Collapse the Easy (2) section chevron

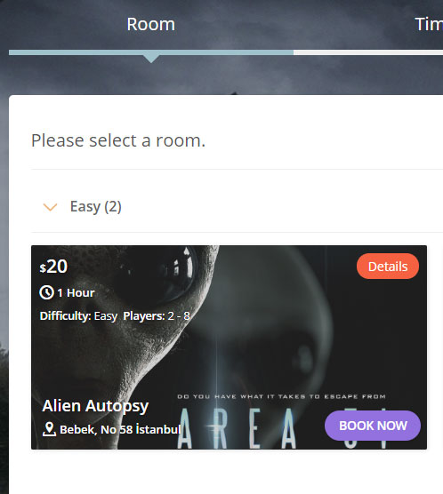pos(50,207)
